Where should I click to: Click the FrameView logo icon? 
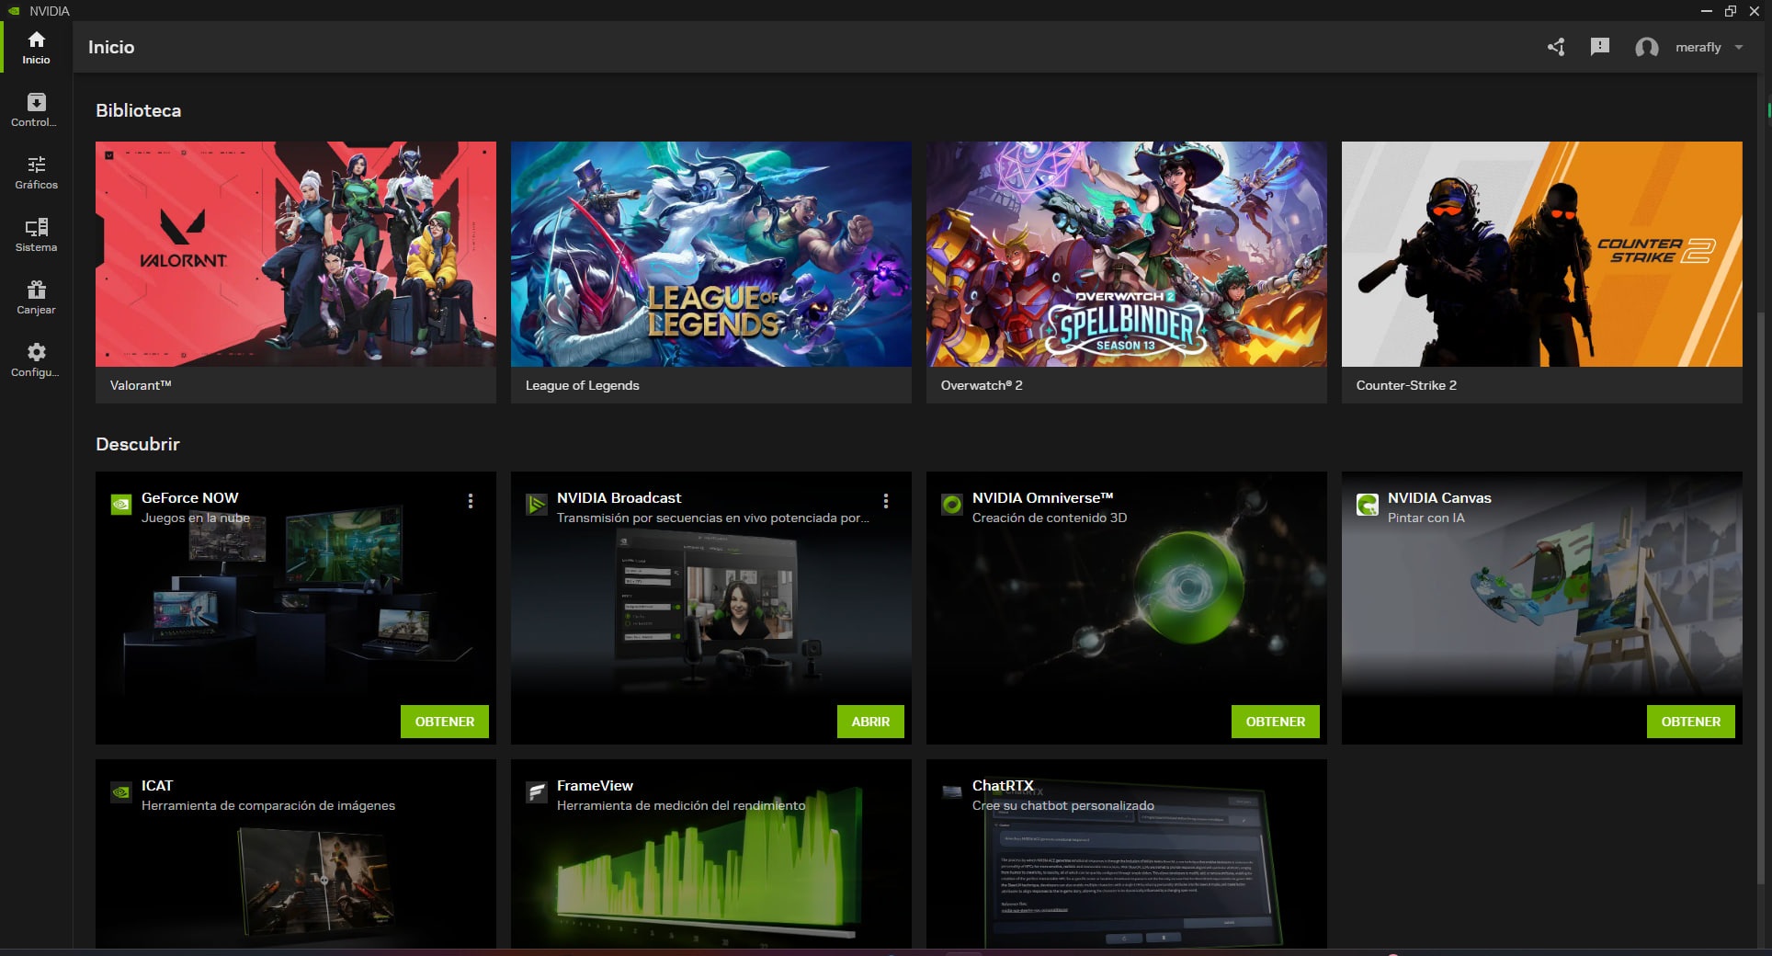tap(537, 792)
